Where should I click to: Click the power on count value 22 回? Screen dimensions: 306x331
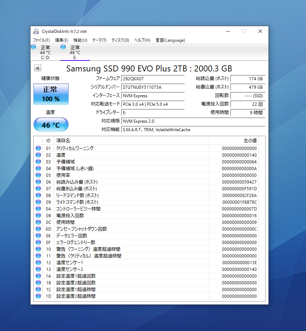point(248,104)
